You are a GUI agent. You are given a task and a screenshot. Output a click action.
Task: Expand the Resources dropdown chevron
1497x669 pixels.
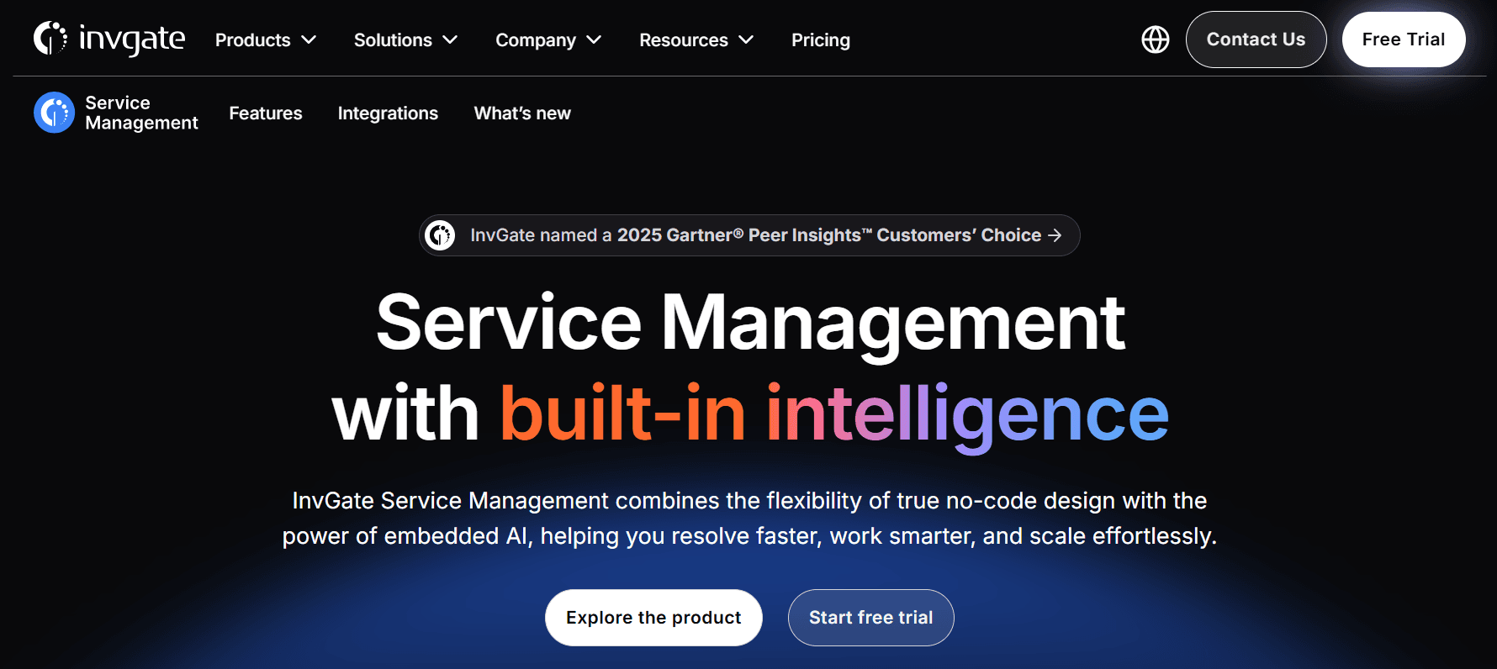point(746,40)
